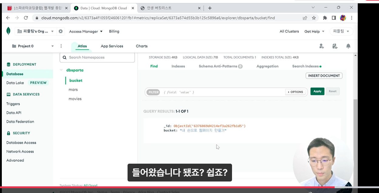The height and width of the screenshot is (193, 379).
Task: Click the MongoDB leaf logo
Action: (x=9, y=31)
